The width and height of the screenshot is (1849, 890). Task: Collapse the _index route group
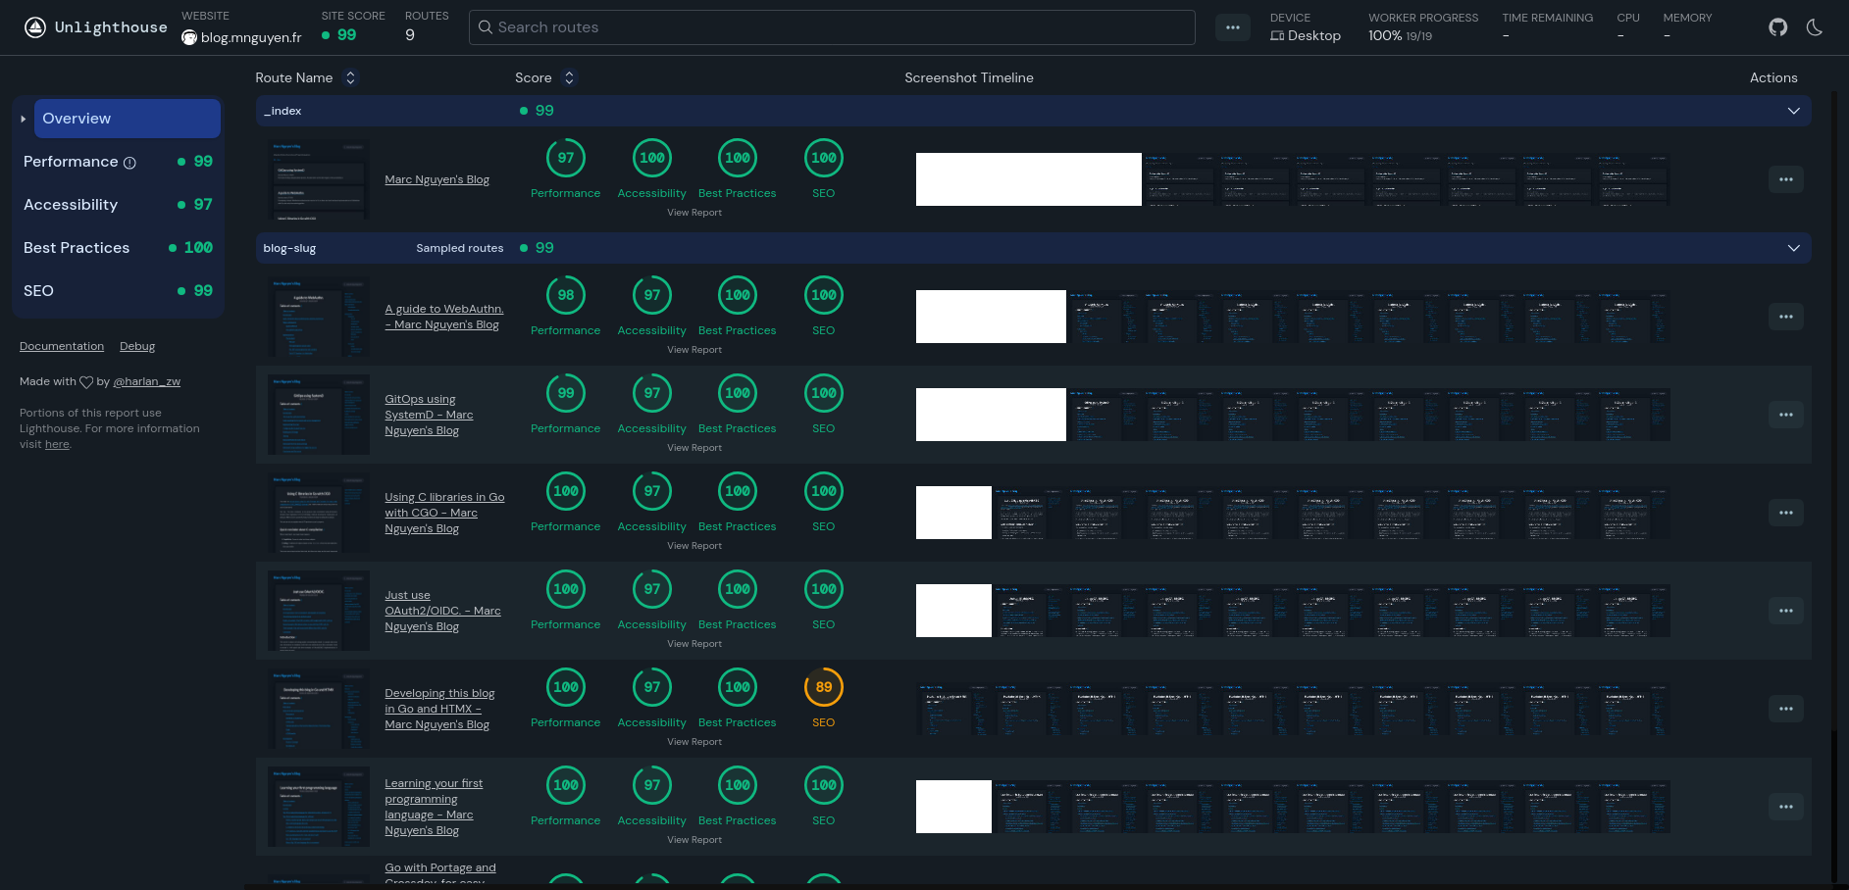point(1794,111)
